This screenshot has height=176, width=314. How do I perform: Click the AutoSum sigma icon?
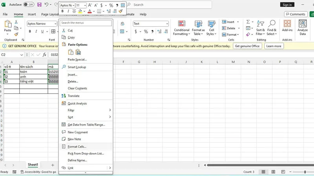tap(248, 22)
